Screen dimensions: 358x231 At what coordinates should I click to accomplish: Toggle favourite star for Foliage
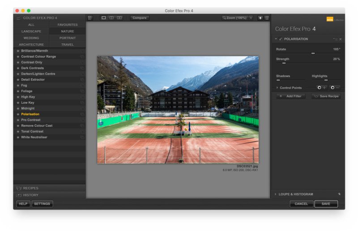[18, 91]
